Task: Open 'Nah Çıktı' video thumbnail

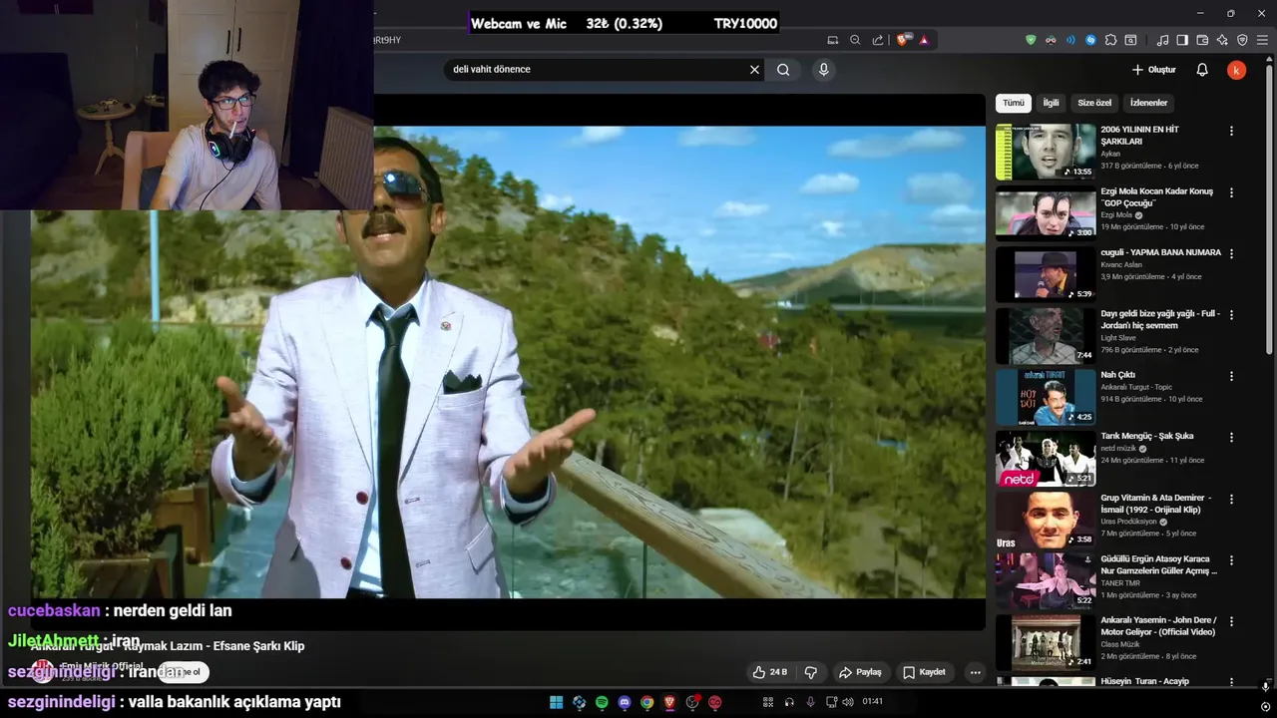Action: [x=1046, y=397]
